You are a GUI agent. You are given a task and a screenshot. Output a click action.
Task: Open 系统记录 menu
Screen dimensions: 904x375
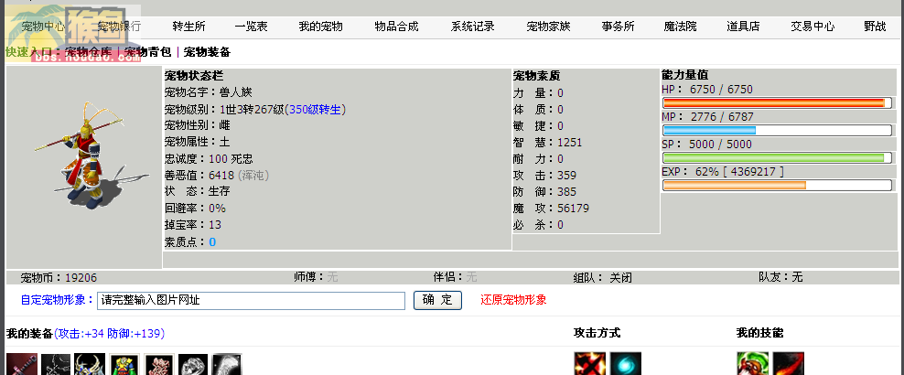473,27
